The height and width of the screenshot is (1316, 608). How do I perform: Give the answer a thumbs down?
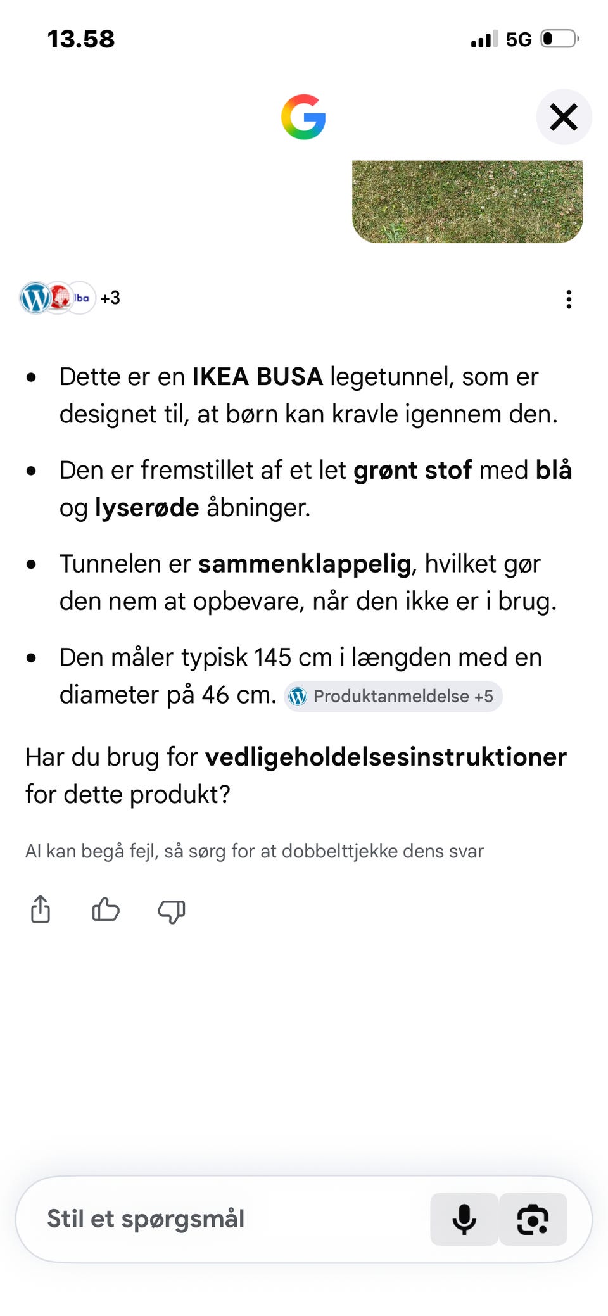pyautogui.click(x=171, y=911)
